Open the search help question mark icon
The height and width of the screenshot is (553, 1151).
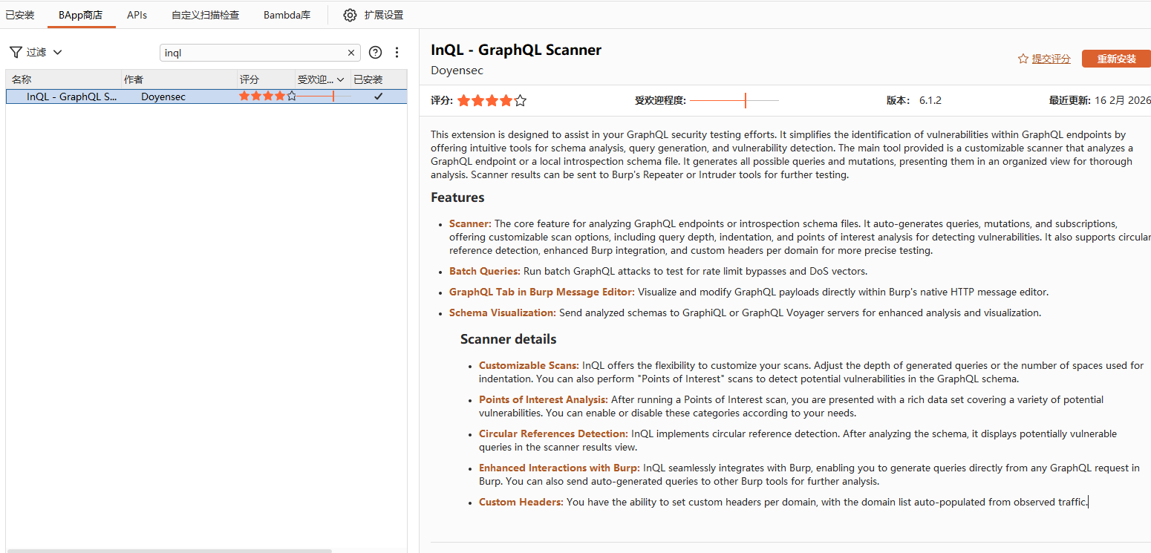[x=376, y=52]
